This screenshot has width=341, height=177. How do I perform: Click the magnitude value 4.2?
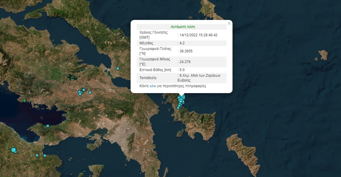point(182,43)
